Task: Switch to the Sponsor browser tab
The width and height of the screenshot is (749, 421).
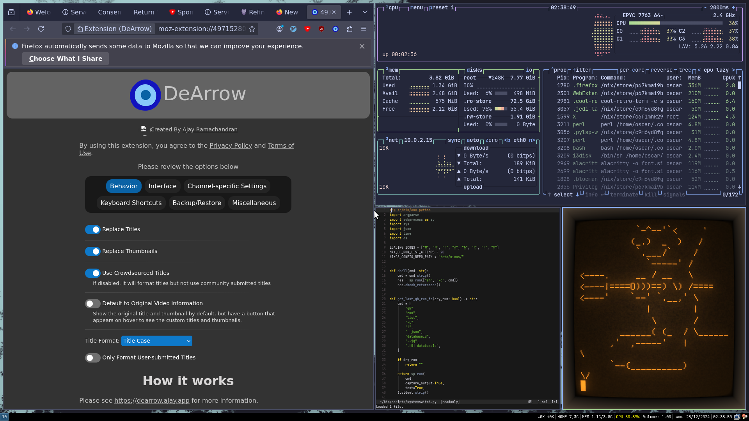Action: click(181, 12)
